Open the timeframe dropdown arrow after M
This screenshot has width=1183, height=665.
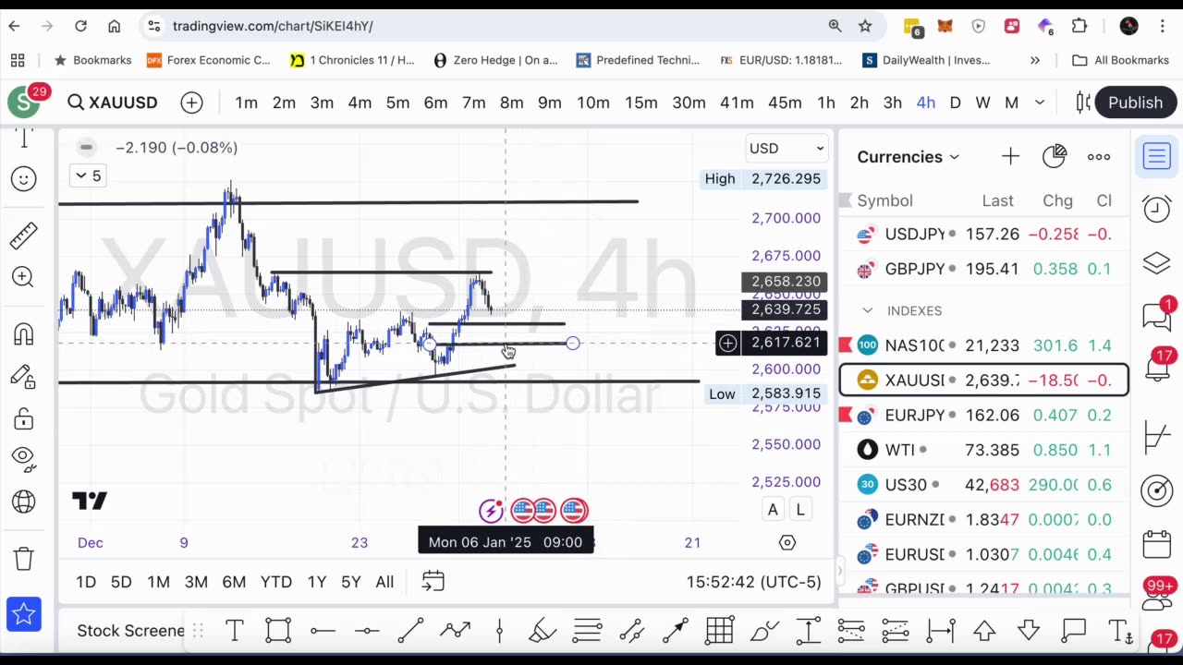(x=1040, y=103)
